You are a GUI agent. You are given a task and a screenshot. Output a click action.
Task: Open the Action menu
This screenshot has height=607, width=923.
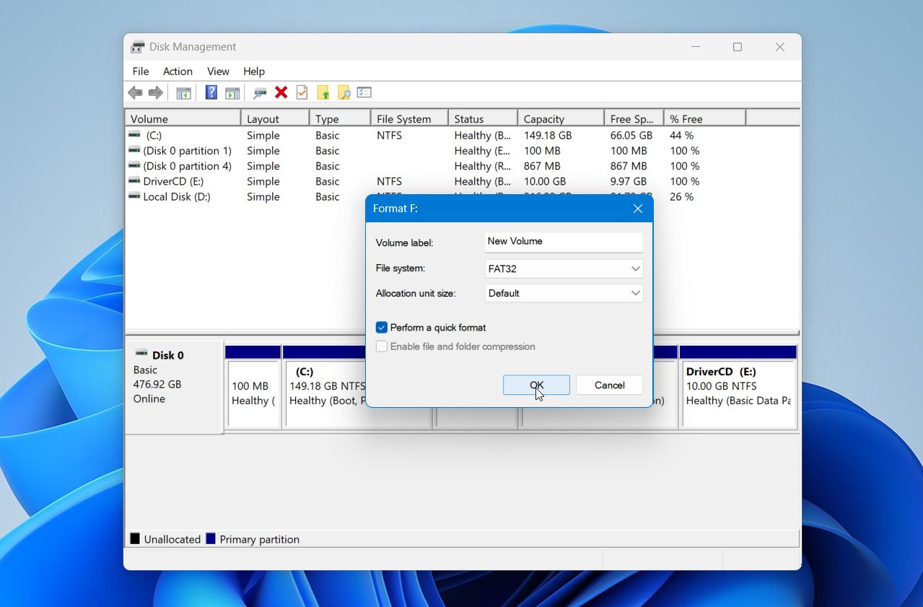point(178,71)
